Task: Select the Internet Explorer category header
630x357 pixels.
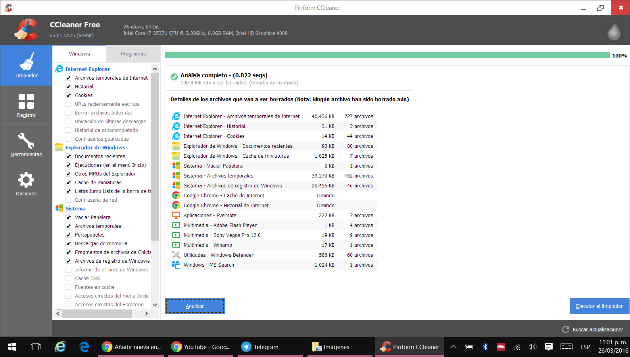Action: coord(88,69)
